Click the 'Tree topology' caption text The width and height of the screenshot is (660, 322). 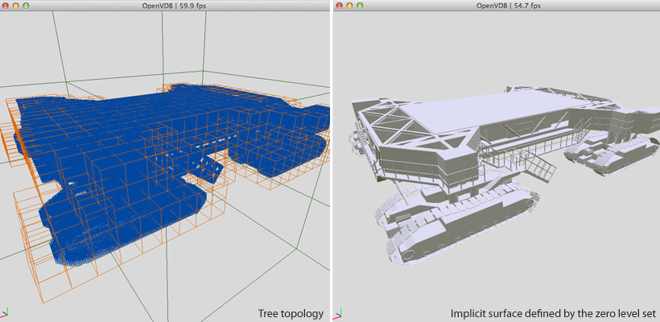click(x=290, y=312)
